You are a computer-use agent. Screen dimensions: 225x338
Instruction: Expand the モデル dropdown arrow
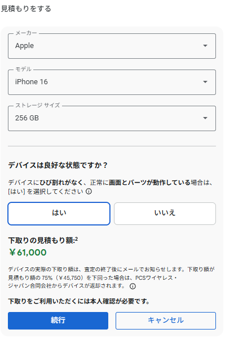click(x=205, y=82)
